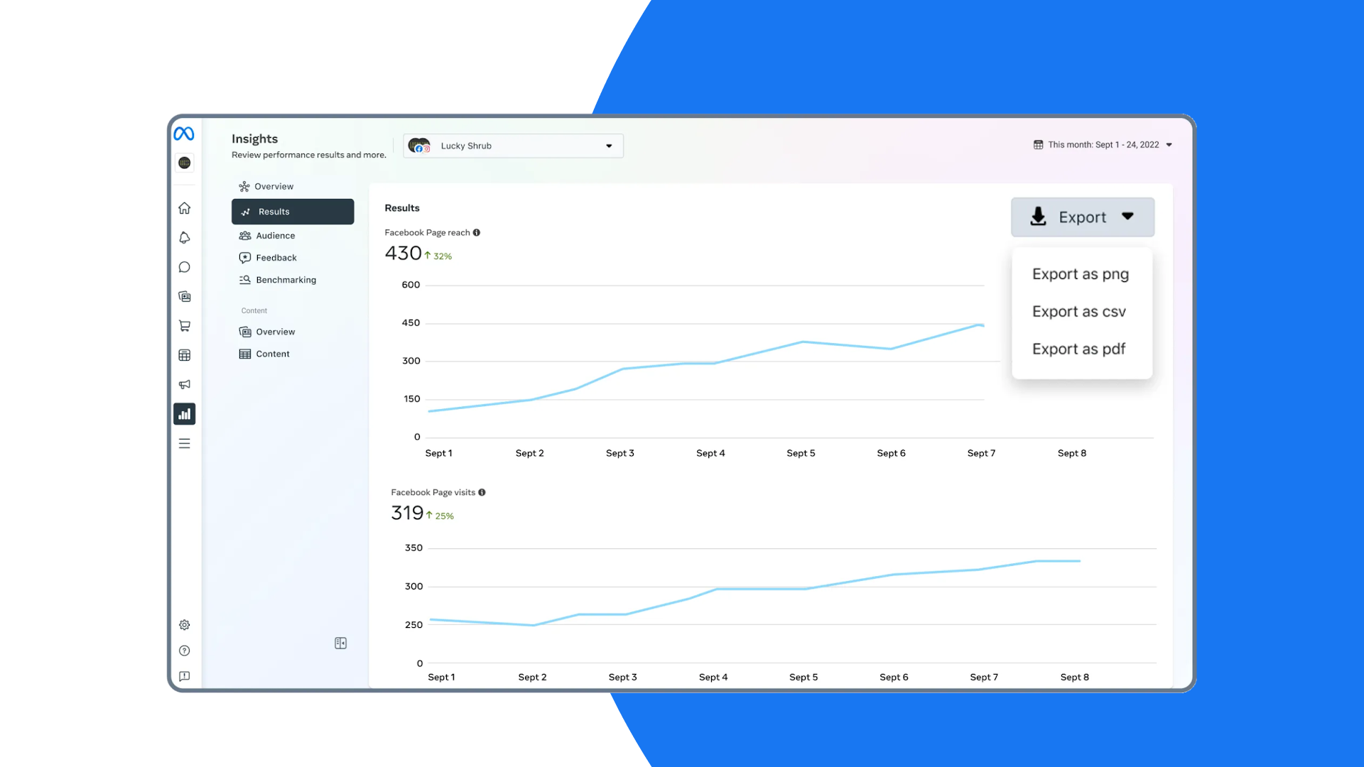
Task: Open the Notifications bell icon
Action: pos(184,238)
